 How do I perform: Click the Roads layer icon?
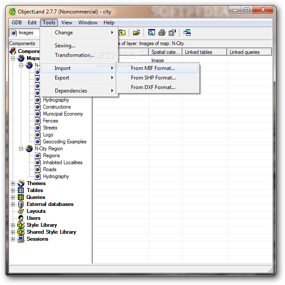click(x=38, y=169)
